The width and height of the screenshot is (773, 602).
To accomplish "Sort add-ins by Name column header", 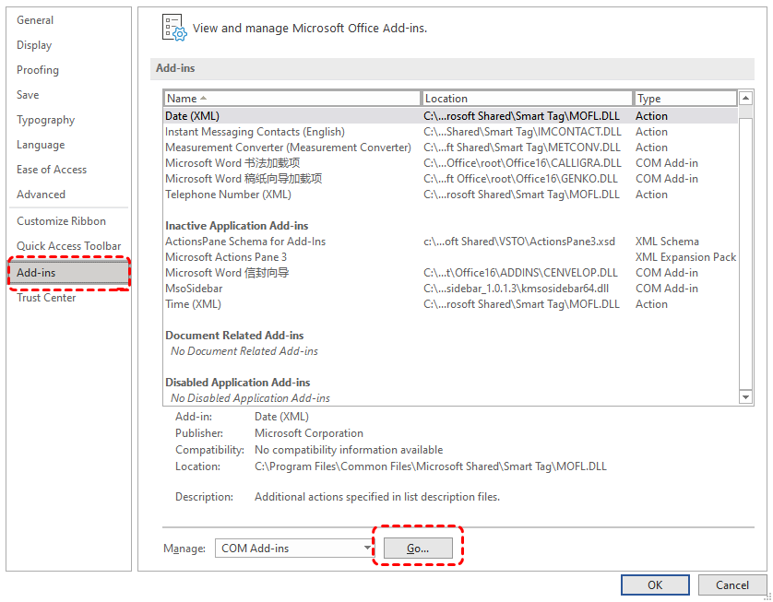I will pos(291,99).
